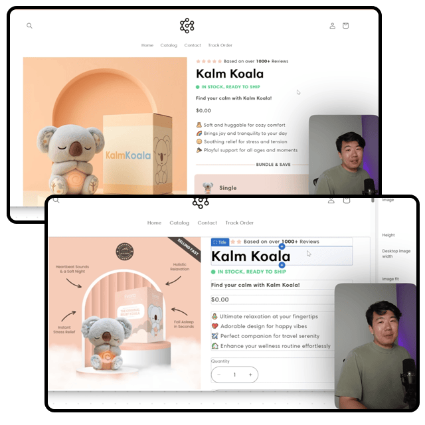The image size is (425, 425).
Task: Click the blue add-block plus above the Kalm Koala title
Action: coord(282,246)
